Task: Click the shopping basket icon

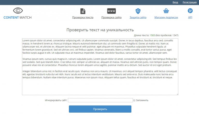Action: (166, 11)
